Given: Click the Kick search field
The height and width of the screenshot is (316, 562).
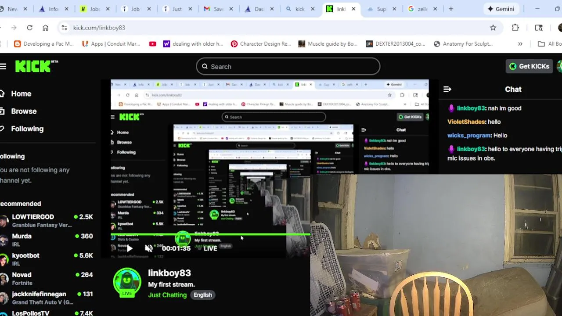Looking at the screenshot, I should click(x=288, y=67).
